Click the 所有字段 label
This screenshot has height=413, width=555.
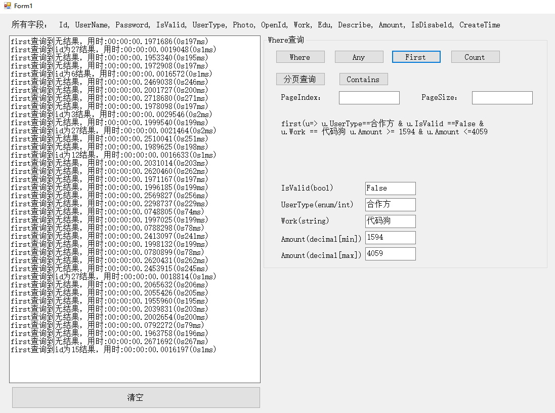(29, 24)
